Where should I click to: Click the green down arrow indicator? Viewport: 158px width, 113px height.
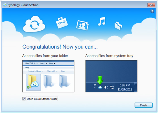100,80
